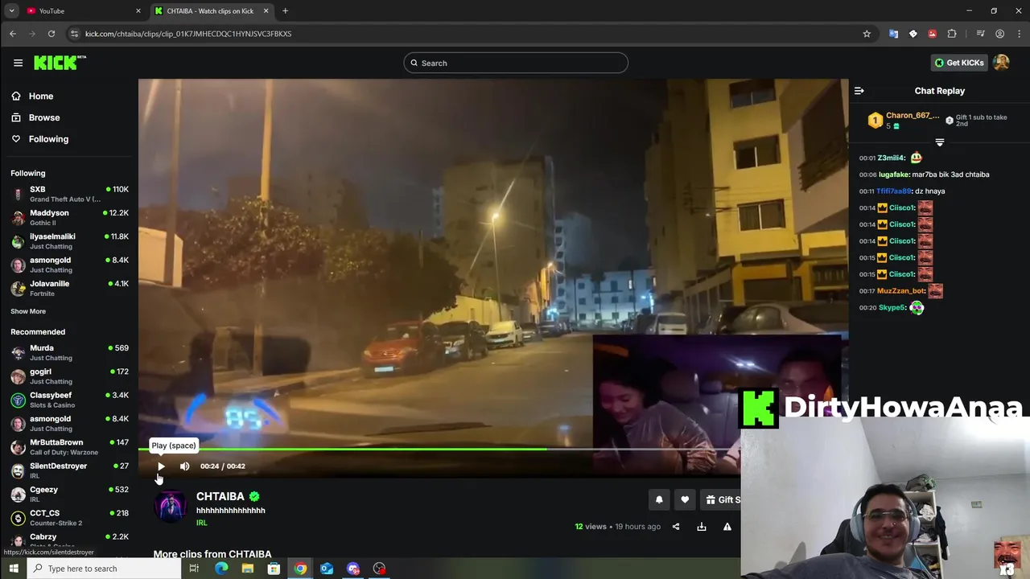
Task: Open Jolavanille channel in sidebar
Action: [69, 288]
